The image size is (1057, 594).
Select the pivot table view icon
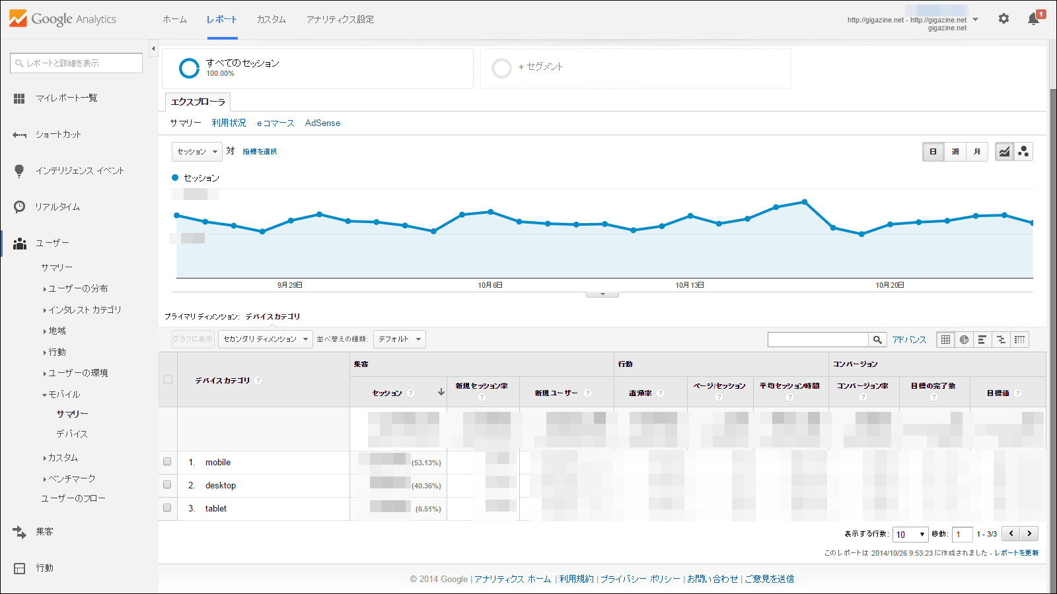(x=1019, y=339)
